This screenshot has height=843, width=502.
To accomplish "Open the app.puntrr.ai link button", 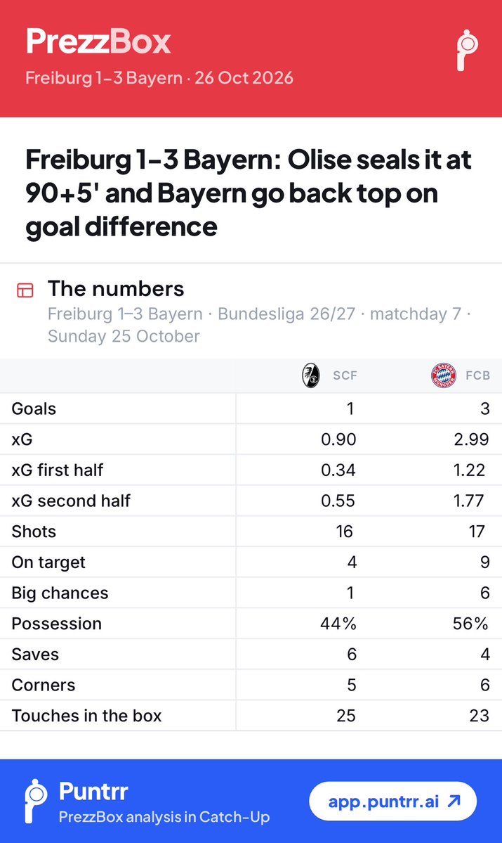I will (393, 801).
